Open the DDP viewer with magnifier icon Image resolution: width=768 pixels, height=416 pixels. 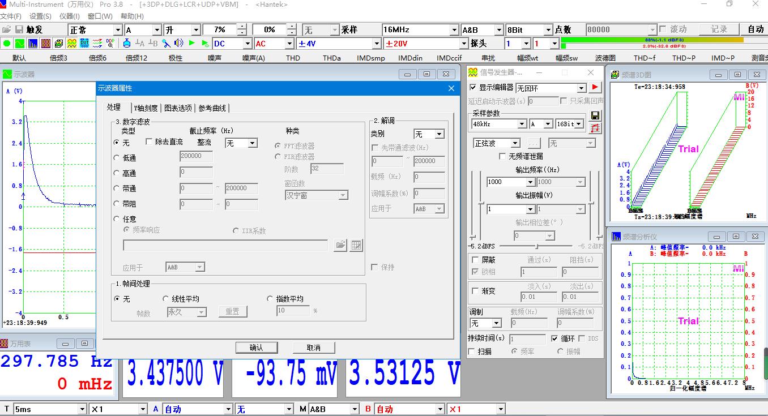click(x=110, y=43)
